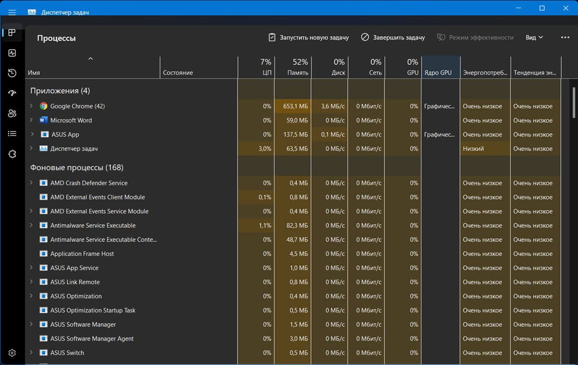Expand the Microsoft Word process row
578x365 pixels.
(31, 120)
